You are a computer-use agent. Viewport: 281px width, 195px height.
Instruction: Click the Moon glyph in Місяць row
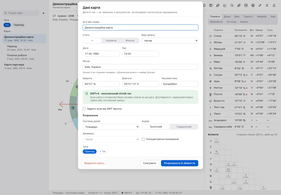click(210, 42)
